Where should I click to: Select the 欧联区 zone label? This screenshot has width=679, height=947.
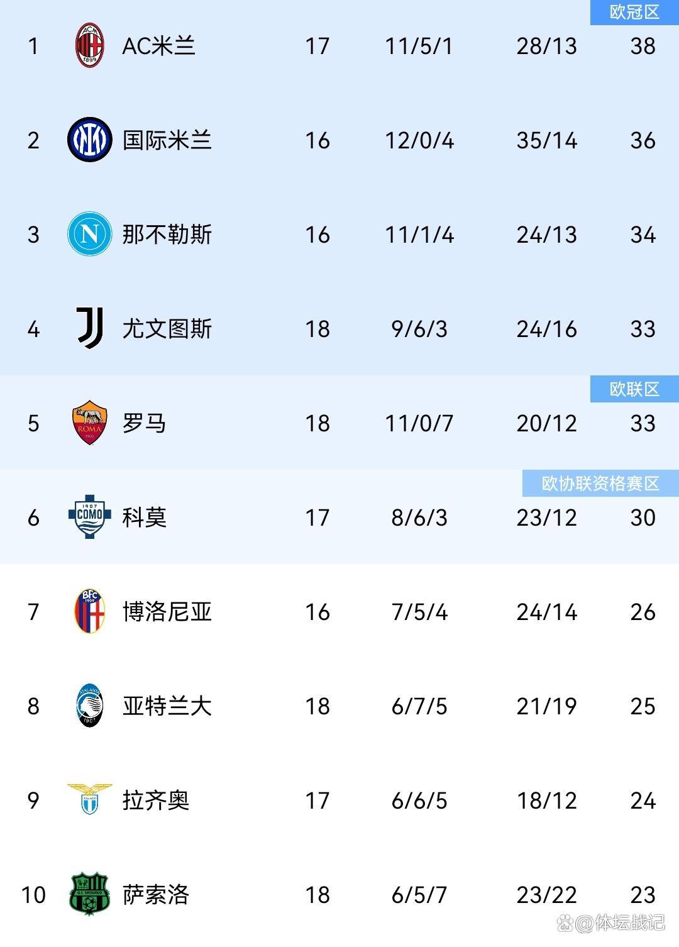click(634, 389)
